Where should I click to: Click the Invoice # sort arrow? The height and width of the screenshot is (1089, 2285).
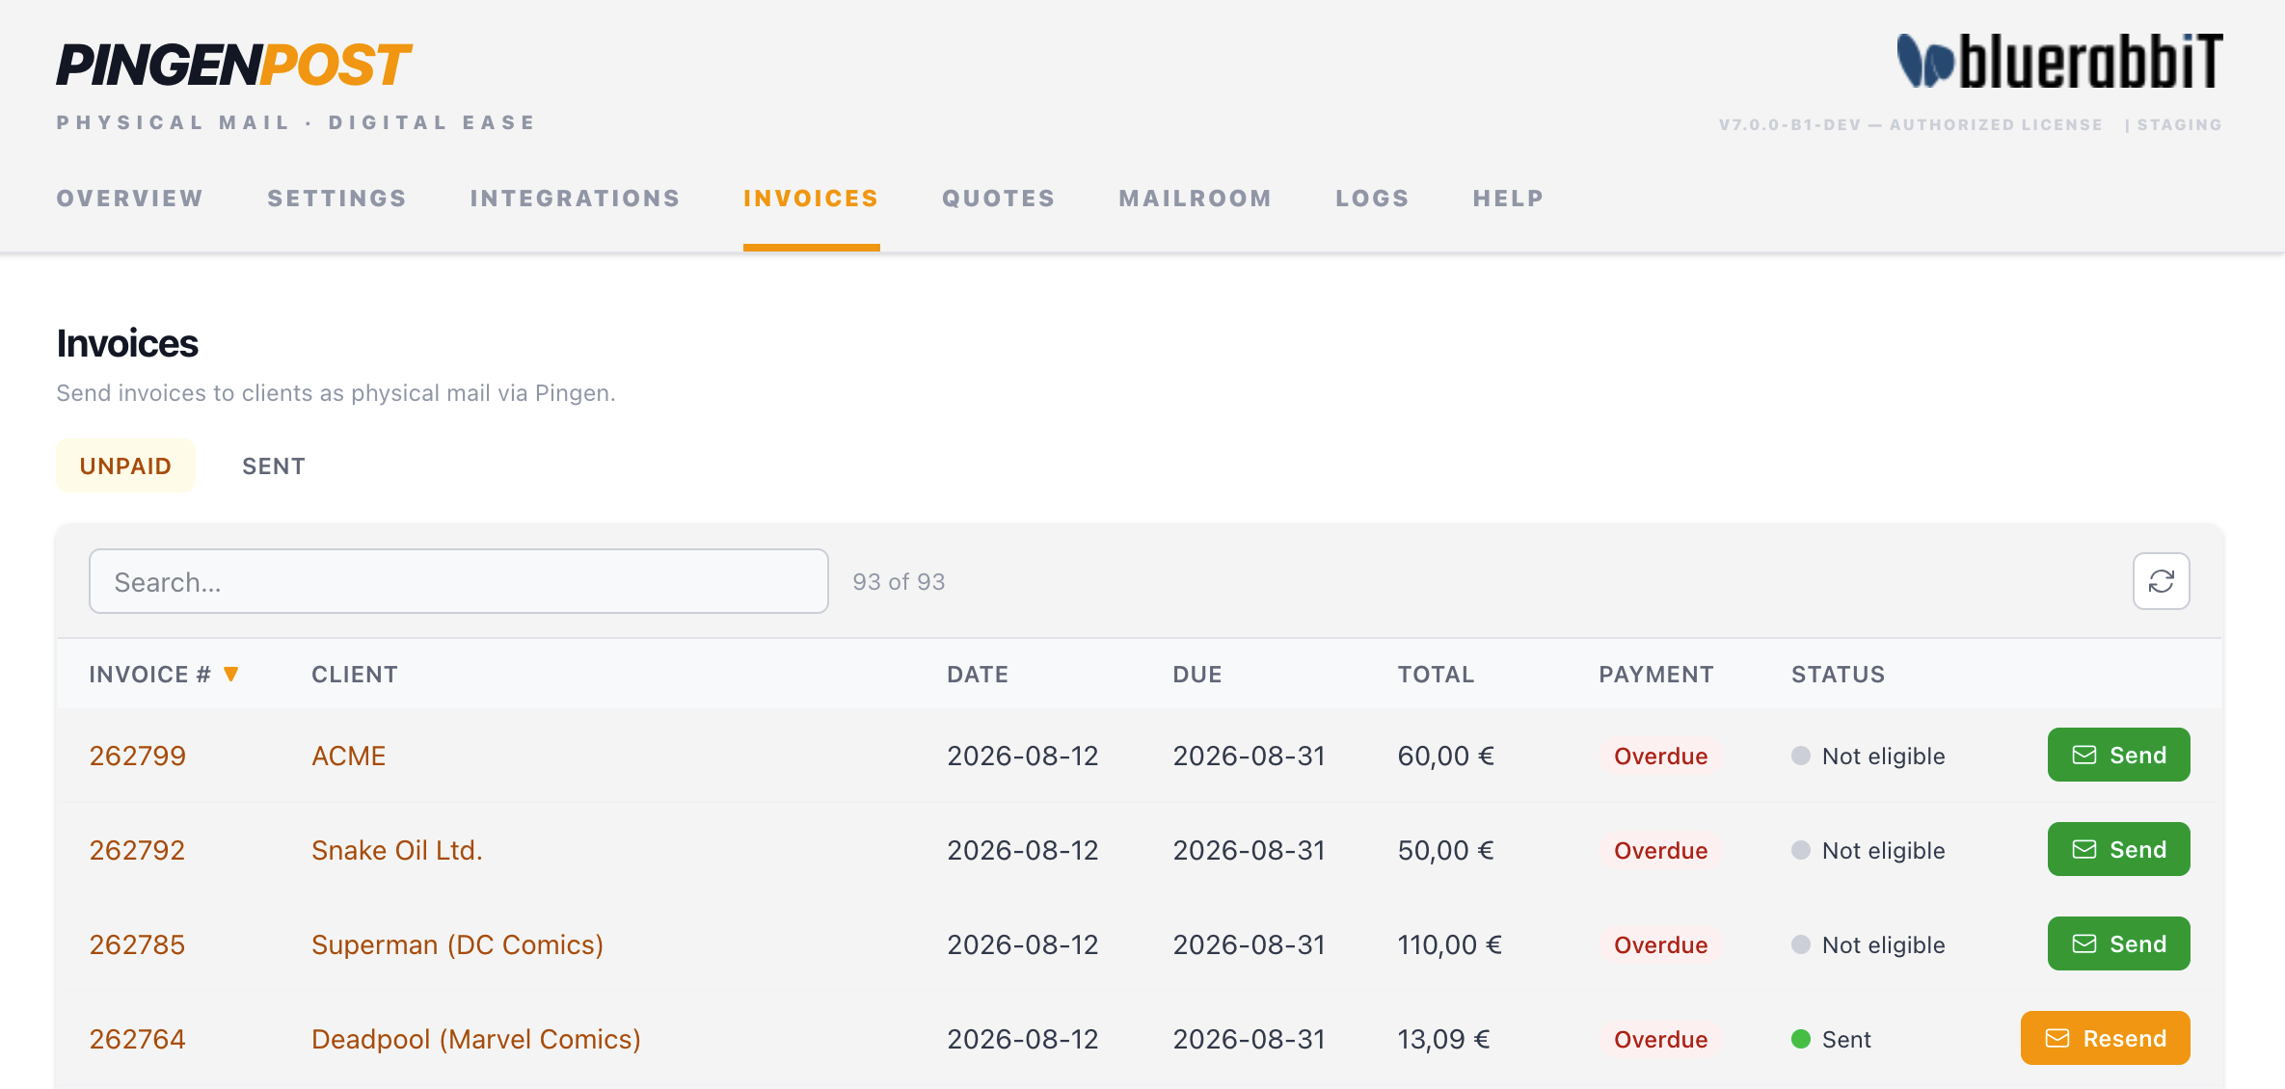point(231,674)
